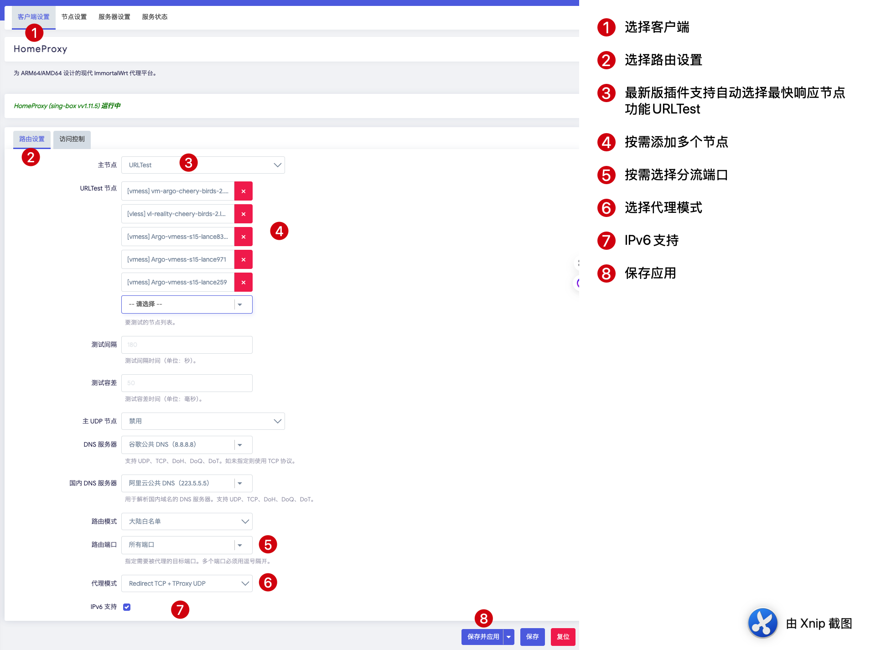
Task: Switch to the 节点设置 tab
Action: pyautogui.click(x=74, y=17)
